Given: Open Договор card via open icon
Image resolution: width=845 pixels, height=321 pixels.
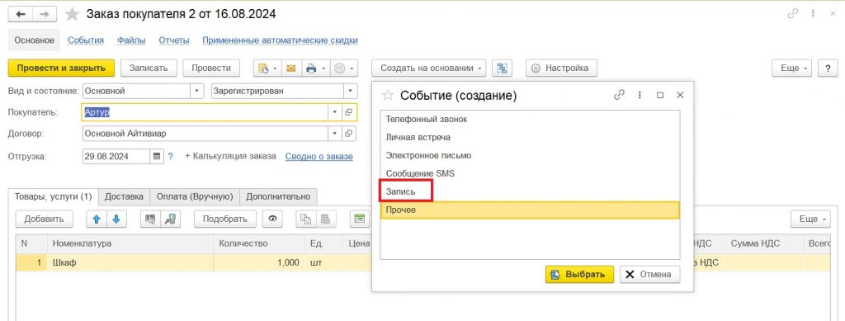Looking at the screenshot, I should click(349, 133).
